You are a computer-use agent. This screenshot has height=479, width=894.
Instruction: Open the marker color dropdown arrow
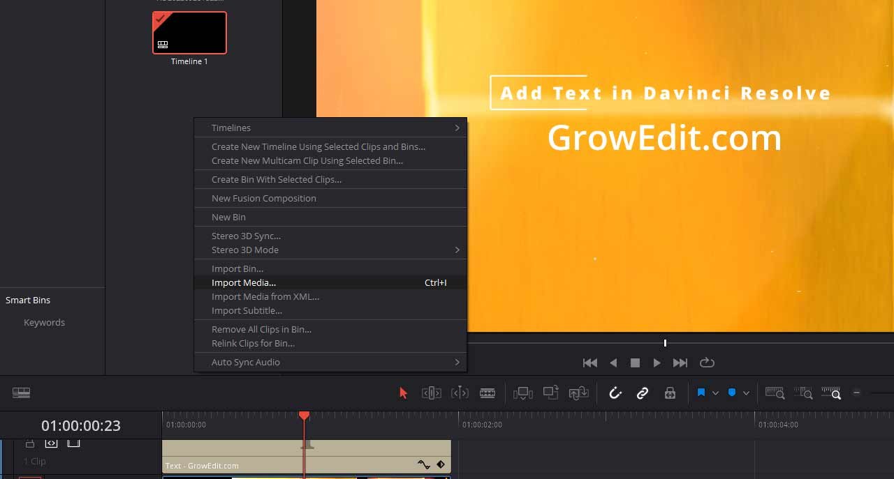pos(746,393)
